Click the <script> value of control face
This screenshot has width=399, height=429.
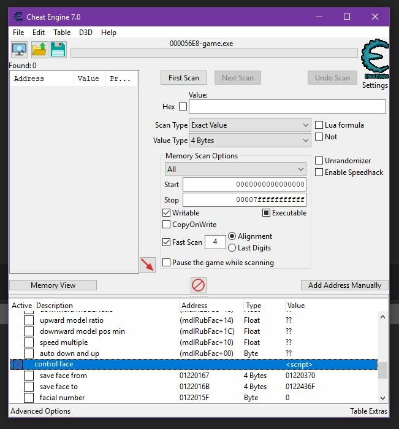(x=299, y=365)
